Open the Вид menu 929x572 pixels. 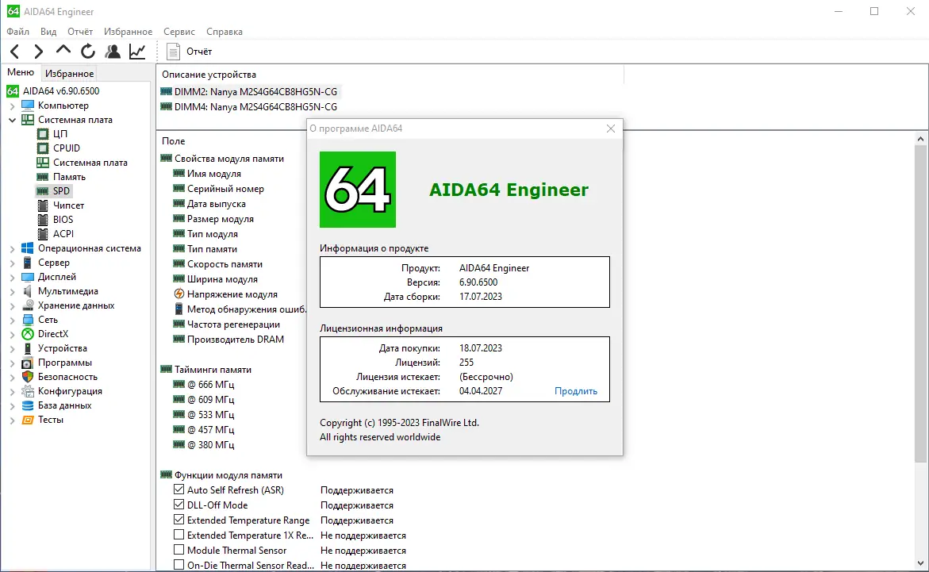point(48,32)
